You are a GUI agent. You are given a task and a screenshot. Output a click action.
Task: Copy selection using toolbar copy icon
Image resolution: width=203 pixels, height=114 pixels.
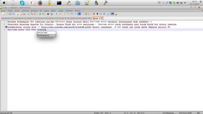pyautogui.click(x=32, y=14)
